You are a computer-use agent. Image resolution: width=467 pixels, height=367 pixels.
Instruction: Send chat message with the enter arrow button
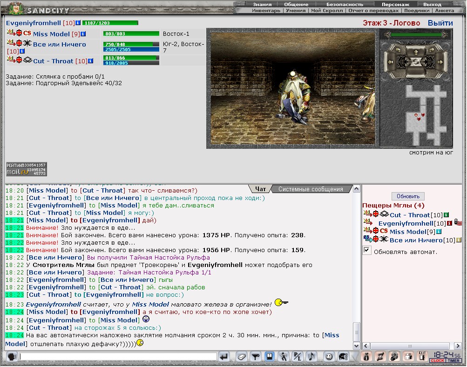pyautogui.click(x=224, y=357)
